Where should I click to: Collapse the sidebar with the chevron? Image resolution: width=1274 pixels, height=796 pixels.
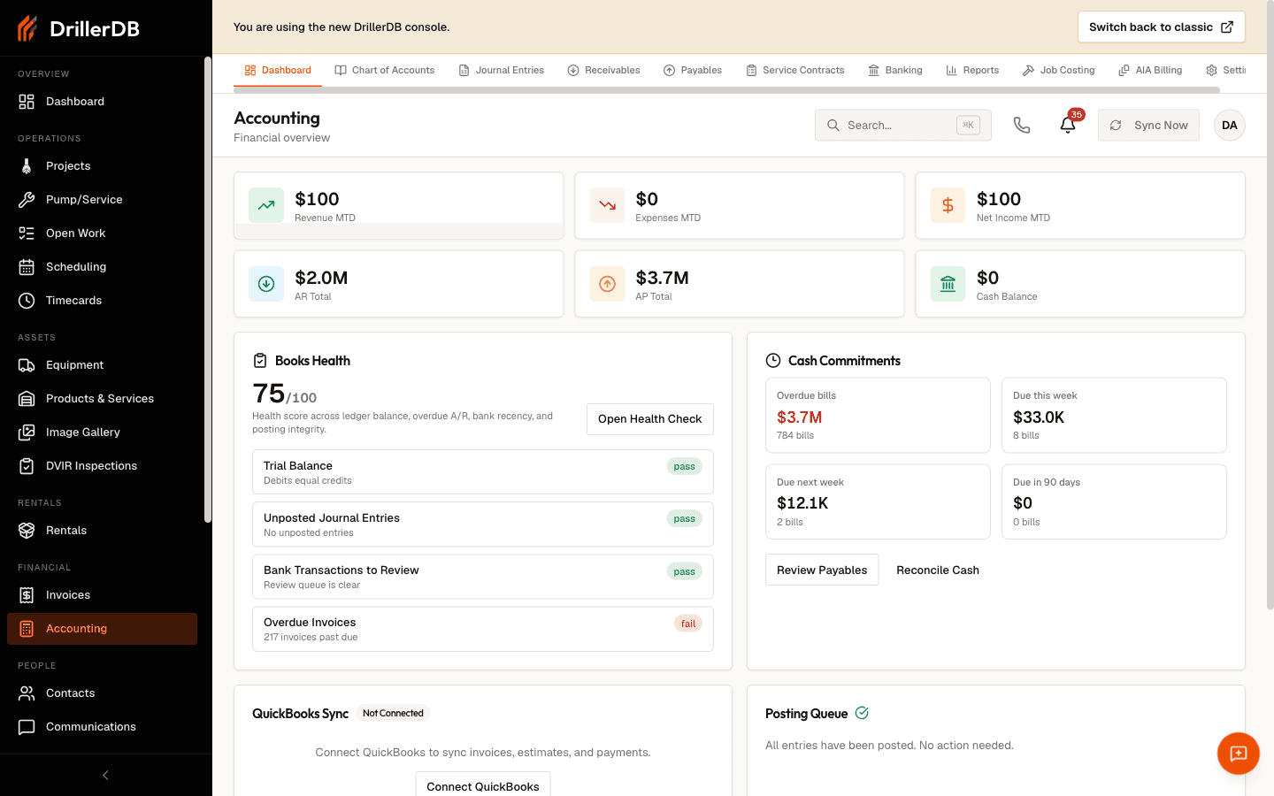click(x=105, y=776)
